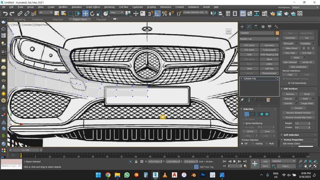Open the Modifiers menu
Image resolution: width=320 pixels, height=180 pixels.
coord(63,7)
